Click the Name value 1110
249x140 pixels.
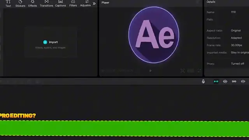tap(233, 12)
